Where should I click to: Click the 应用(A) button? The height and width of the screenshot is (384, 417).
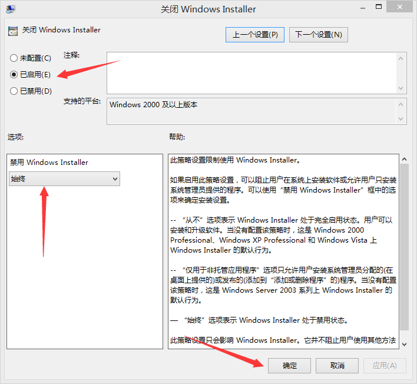click(x=385, y=366)
